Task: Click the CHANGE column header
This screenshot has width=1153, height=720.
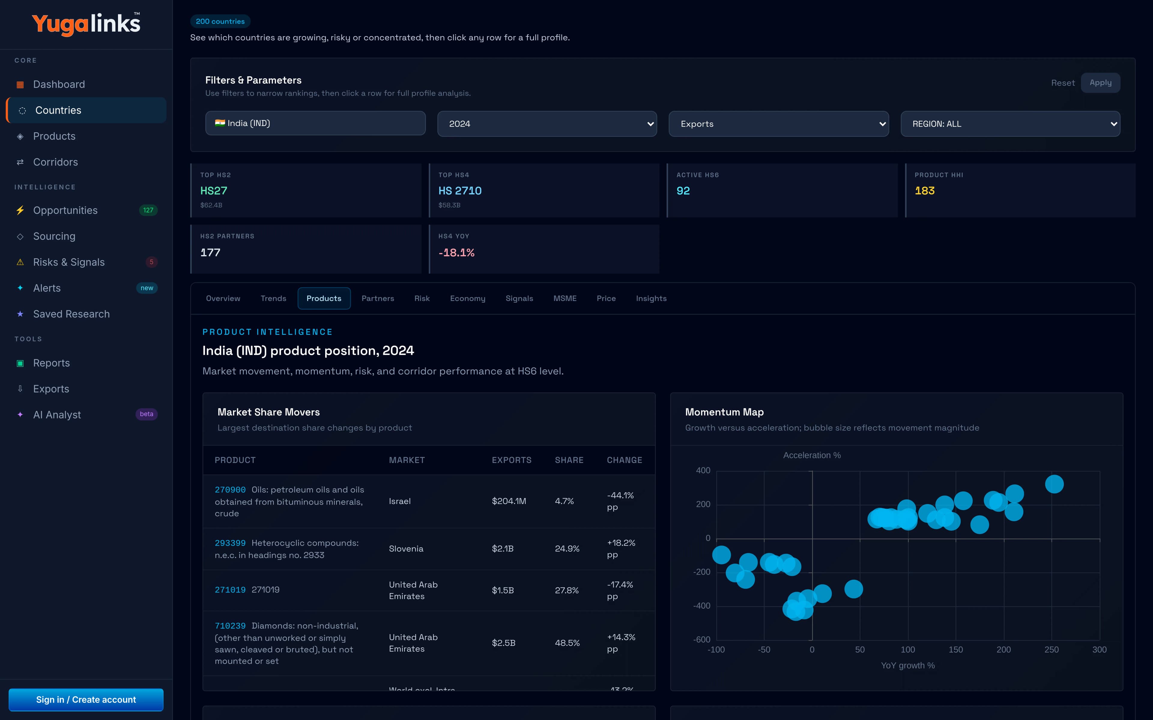Action: (625, 460)
